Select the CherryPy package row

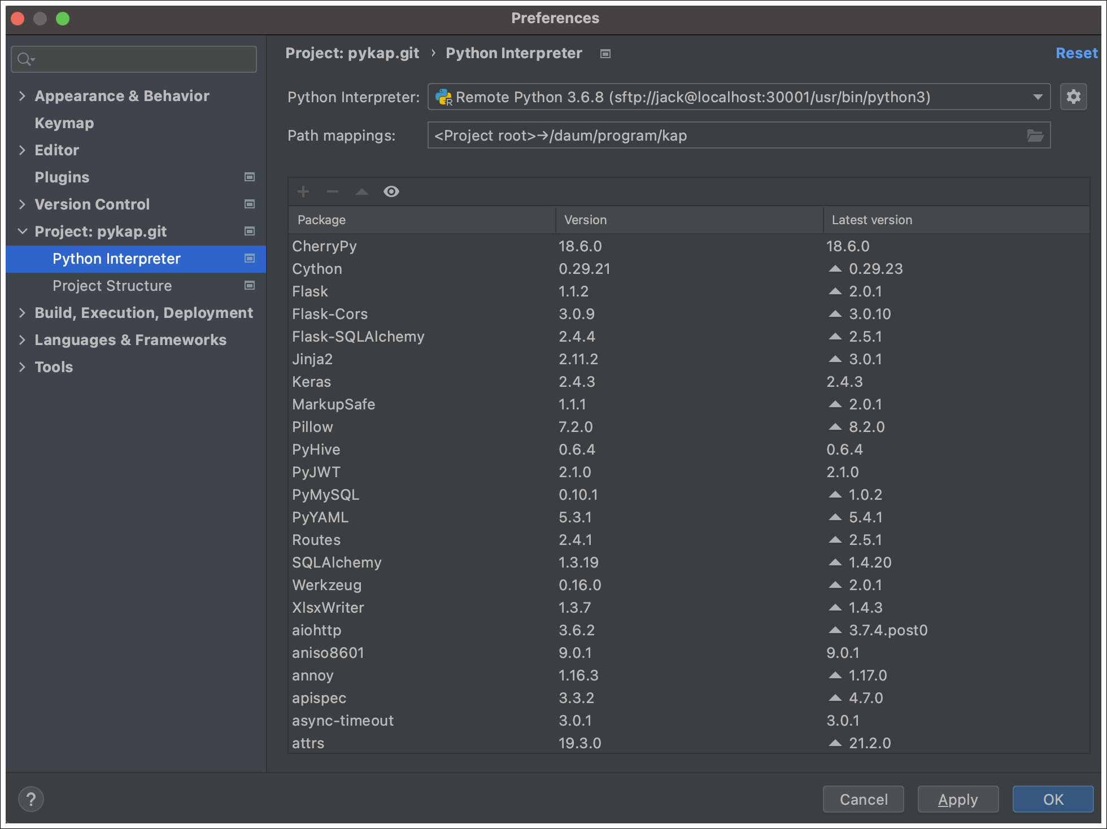click(x=688, y=246)
